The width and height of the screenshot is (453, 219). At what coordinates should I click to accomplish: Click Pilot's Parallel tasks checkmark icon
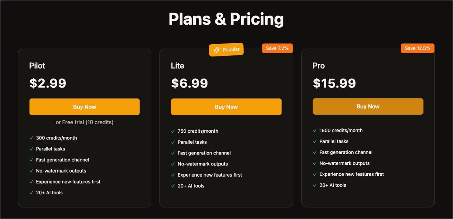31,149
